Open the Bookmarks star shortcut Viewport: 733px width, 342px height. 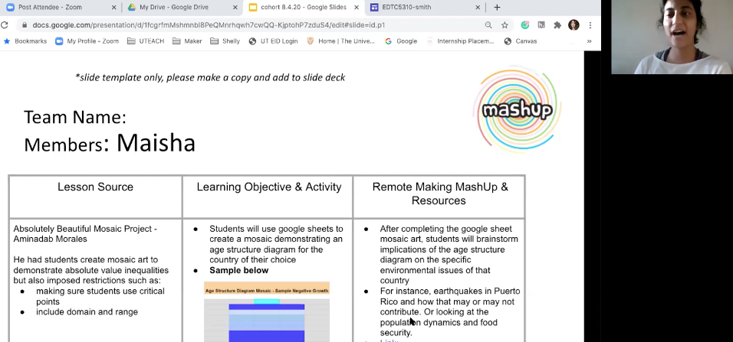[x=26, y=41]
